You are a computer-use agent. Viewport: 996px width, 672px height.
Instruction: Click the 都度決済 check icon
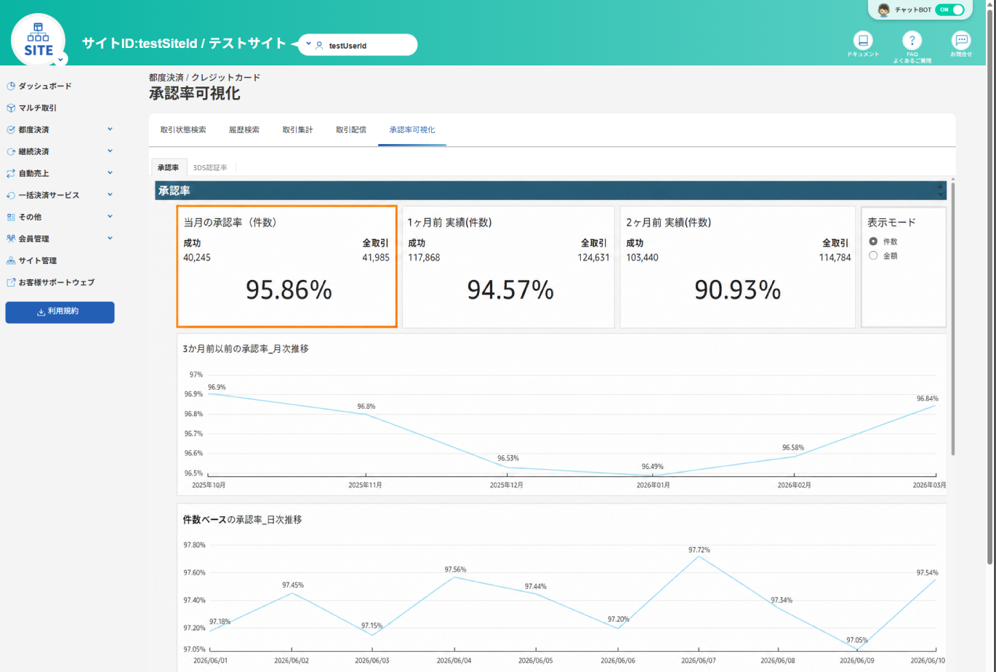coord(11,129)
